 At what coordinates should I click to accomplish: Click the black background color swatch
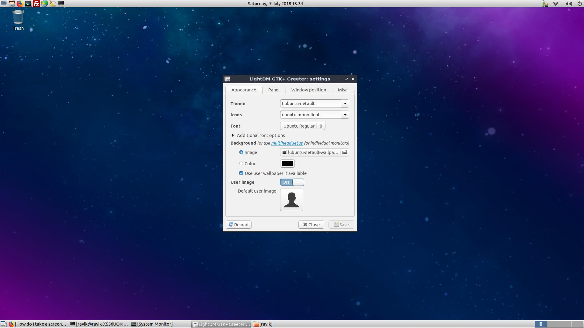pos(287,163)
